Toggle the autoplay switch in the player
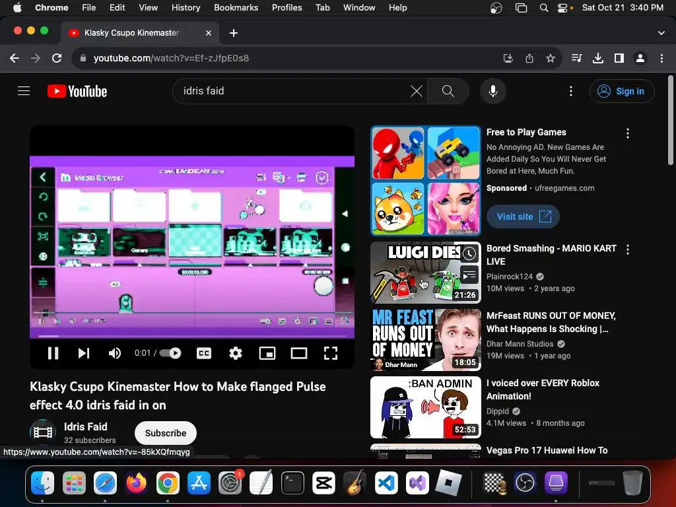 (x=170, y=353)
